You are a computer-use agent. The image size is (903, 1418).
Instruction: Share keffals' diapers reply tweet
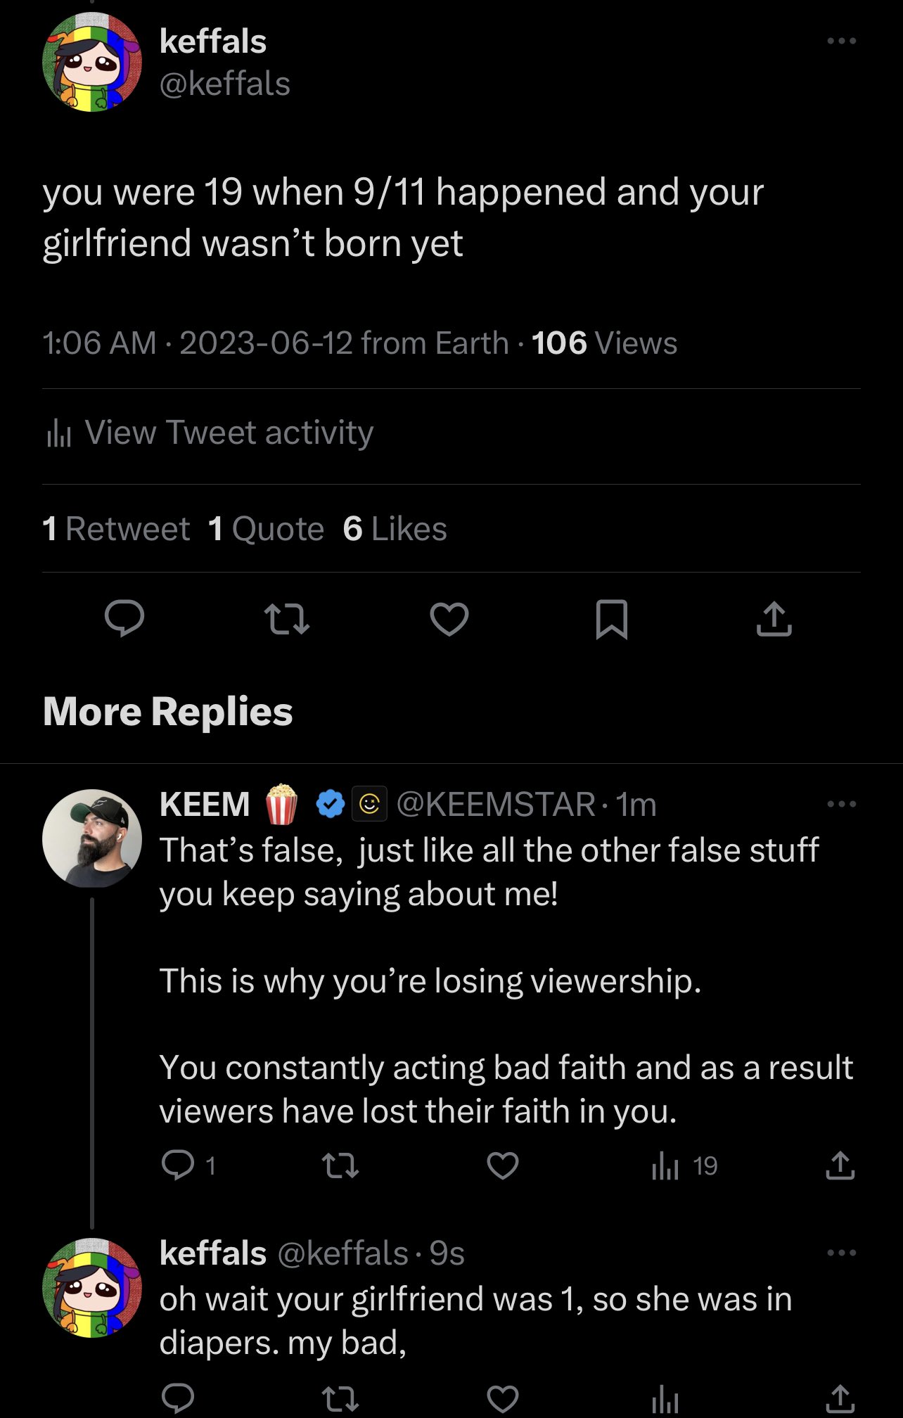[840, 1398]
